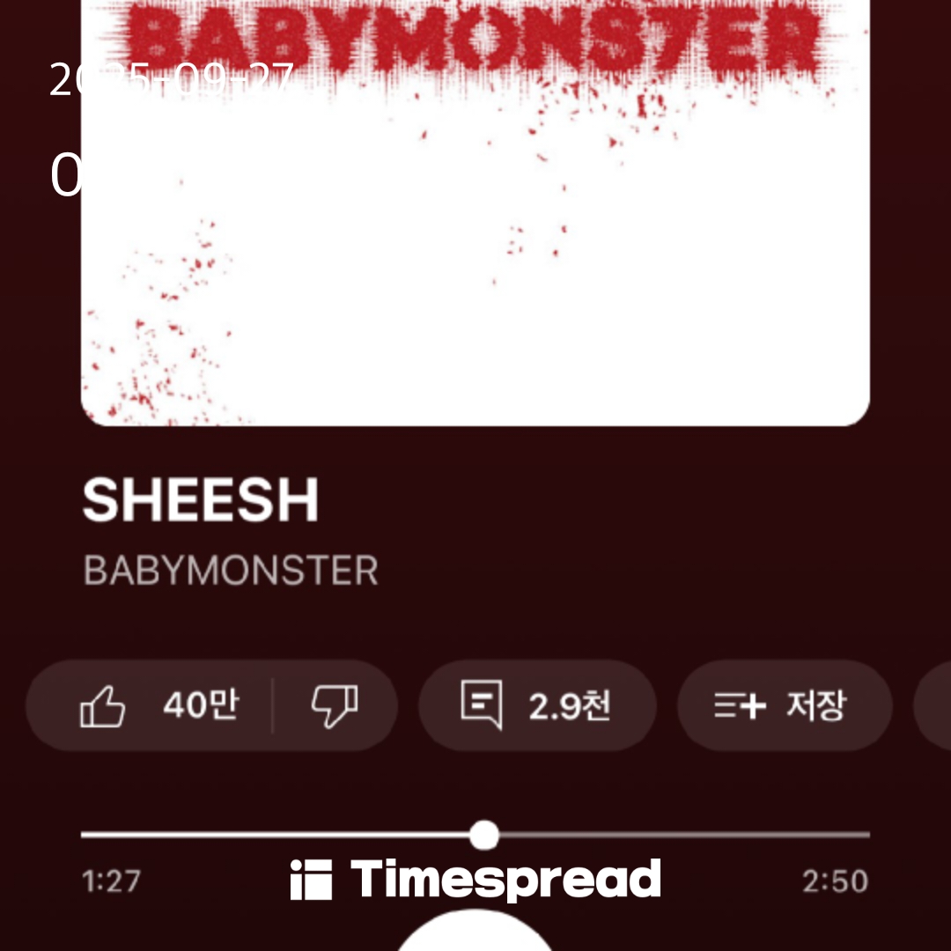Tap the 저장 save label
This screenshot has width=951, height=951.
815,705
